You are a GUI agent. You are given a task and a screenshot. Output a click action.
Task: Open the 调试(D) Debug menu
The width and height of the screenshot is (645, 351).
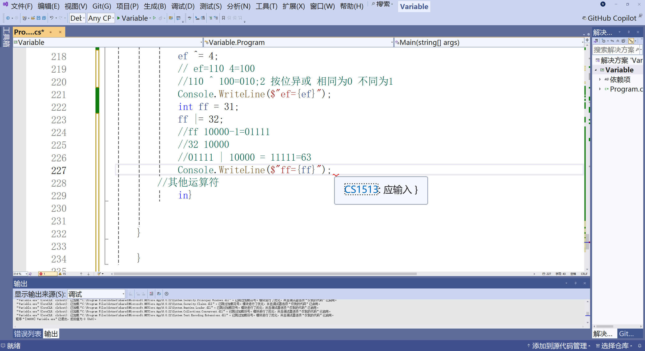tap(183, 6)
